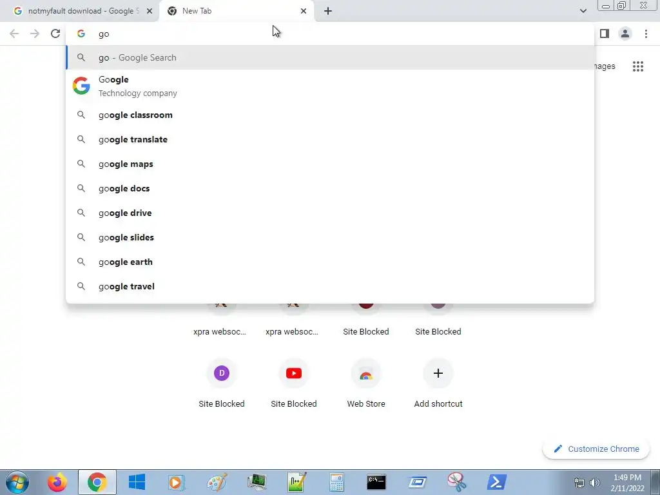Select 'google classroom' suggestion
Image resolution: width=660 pixels, height=495 pixels.
(x=330, y=115)
